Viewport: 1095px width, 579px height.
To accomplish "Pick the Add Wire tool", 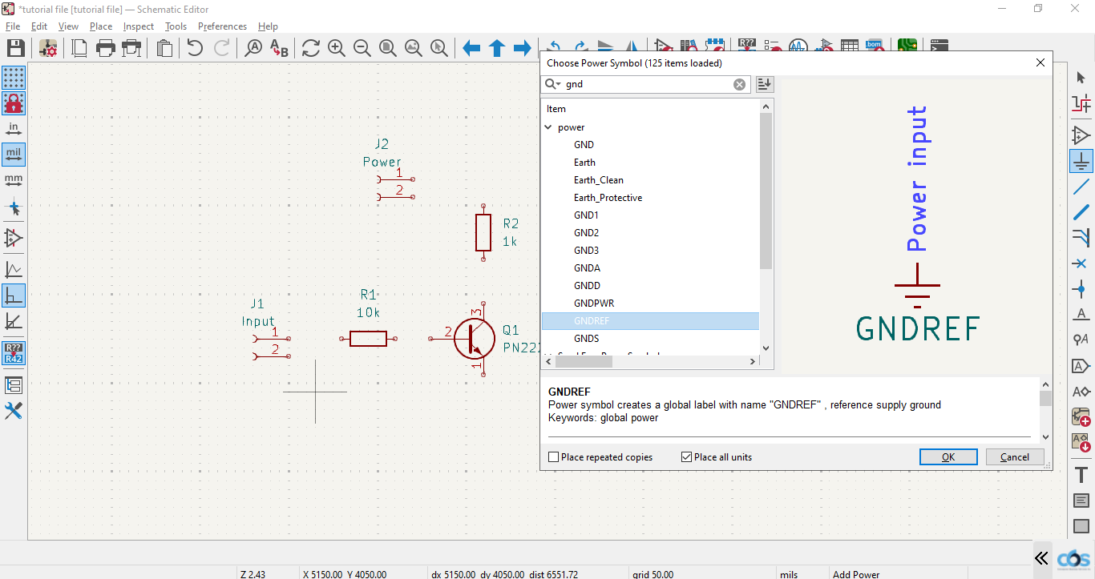I will point(1081,187).
